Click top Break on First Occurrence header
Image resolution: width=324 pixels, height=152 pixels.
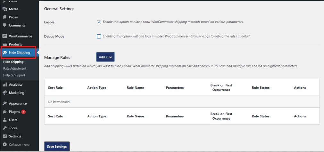coord(221,88)
